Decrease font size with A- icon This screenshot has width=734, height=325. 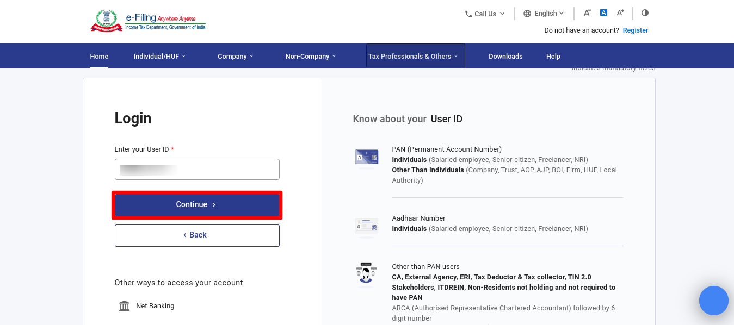coord(587,13)
